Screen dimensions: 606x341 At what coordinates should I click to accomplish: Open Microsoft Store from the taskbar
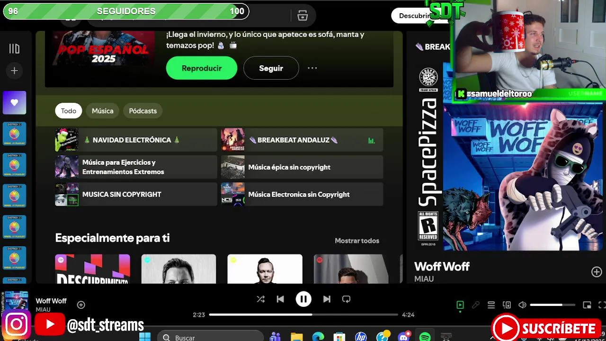(339, 337)
